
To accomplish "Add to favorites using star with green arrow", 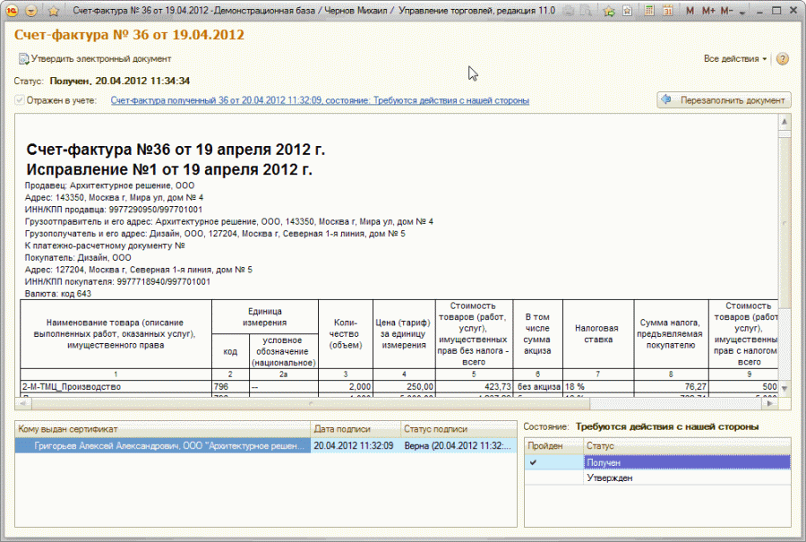I will pos(609,10).
